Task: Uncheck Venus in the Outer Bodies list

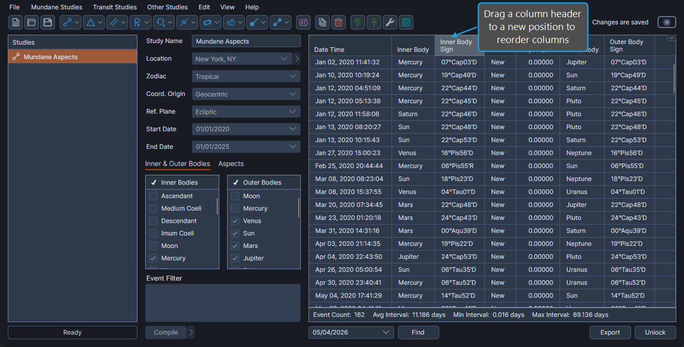Action: 235,221
